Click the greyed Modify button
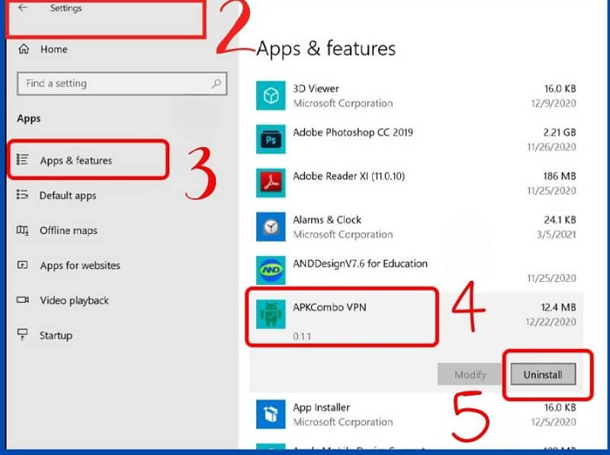This screenshot has width=610, height=455. pos(470,374)
